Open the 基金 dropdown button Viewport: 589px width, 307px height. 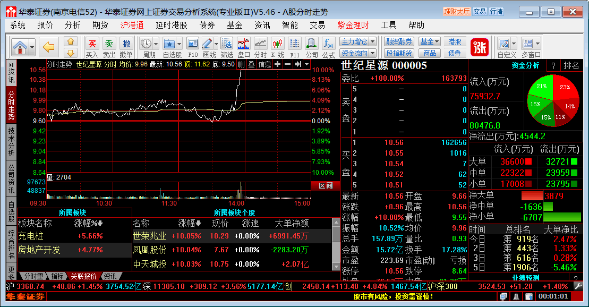point(430,41)
